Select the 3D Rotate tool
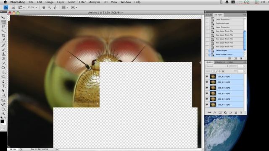Image resolution: width=269 pixels, height=151 pixels. tap(3, 100)
